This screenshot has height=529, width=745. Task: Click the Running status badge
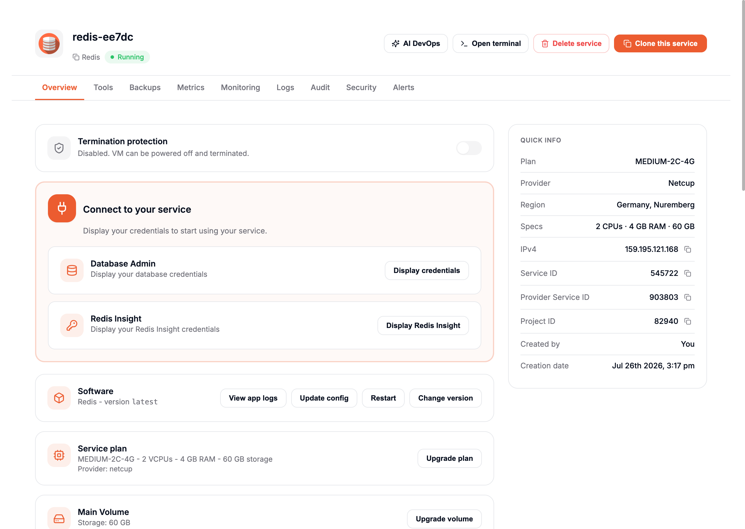click(127, 57)
